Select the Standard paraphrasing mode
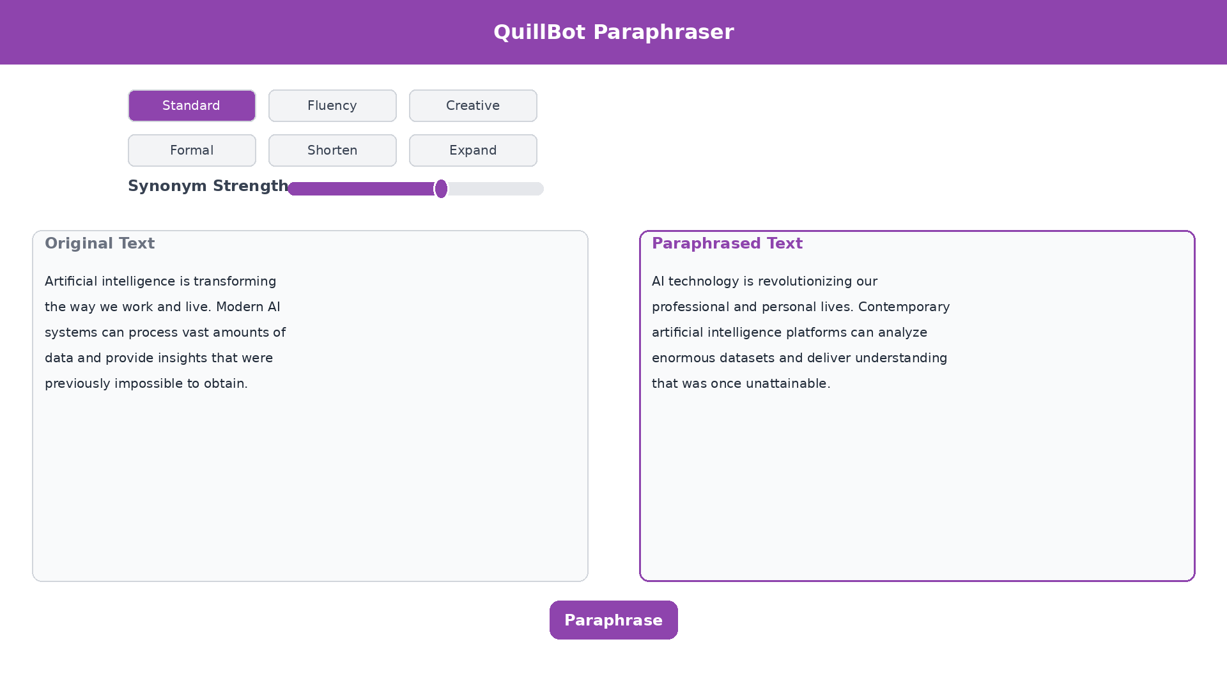This screenshot has height=690, width=1227. pyautogui.click(x=191, y=105)
